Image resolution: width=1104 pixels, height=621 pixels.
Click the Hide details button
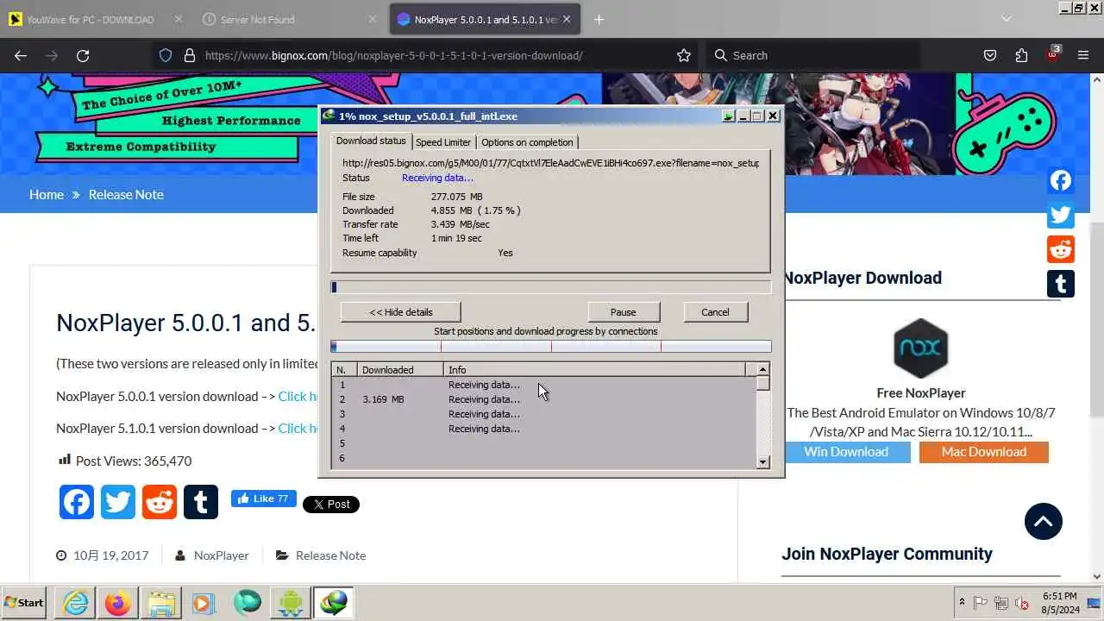[x=400, y=312]
